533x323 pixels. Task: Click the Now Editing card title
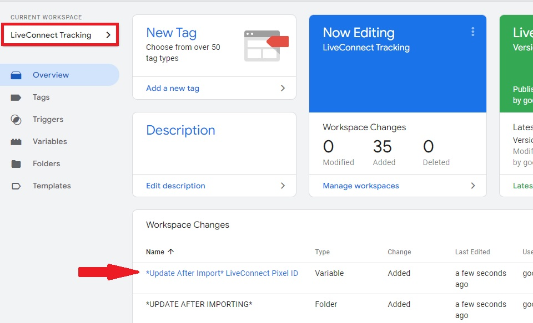coord(359,33)
